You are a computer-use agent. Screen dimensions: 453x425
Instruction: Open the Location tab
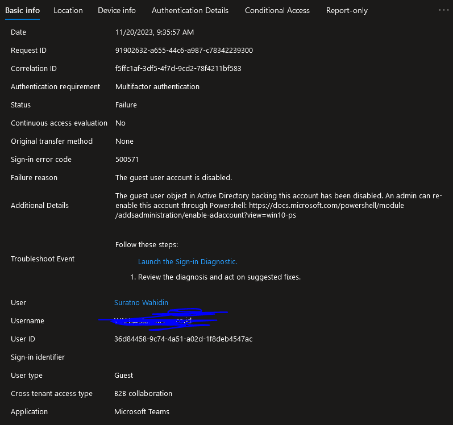68,10
